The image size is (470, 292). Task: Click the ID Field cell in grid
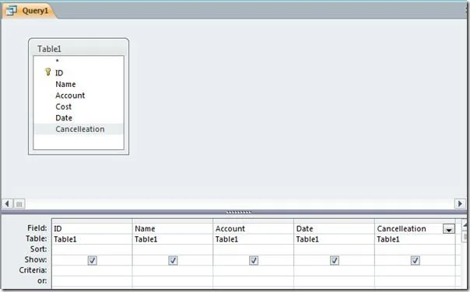[x=92, y=228]
